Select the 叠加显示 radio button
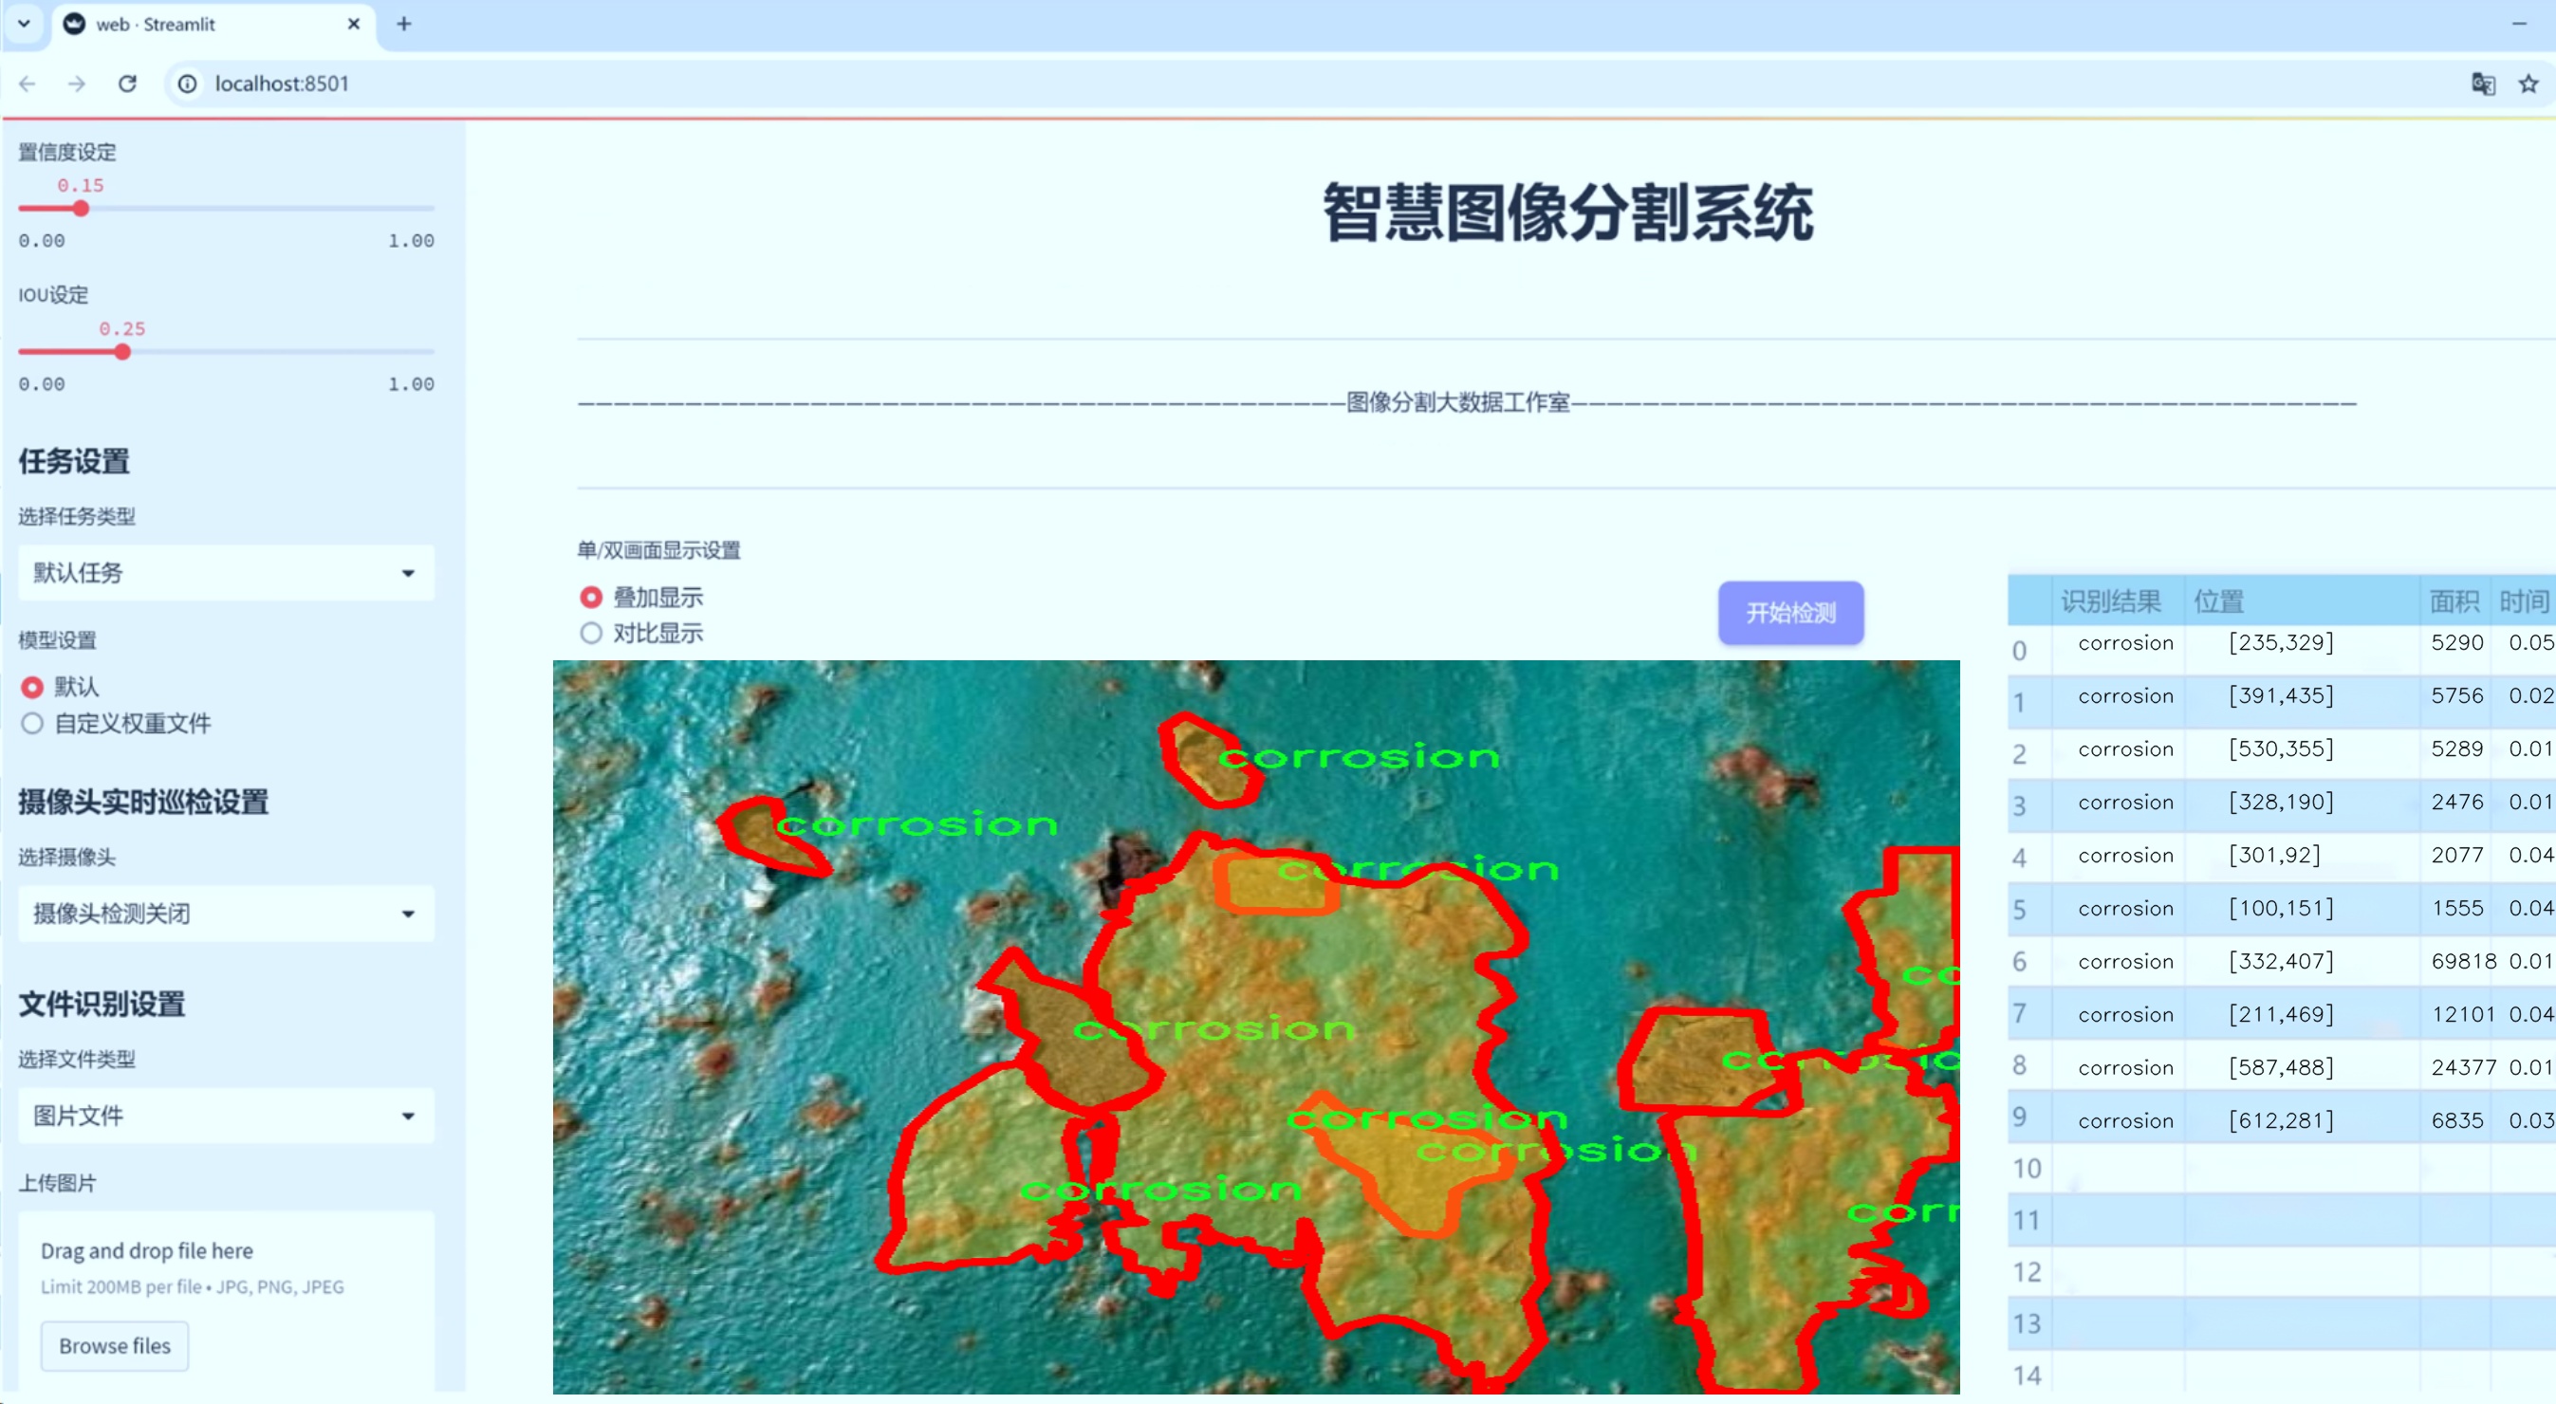The height and width of the screenshot is (1404, 2556). tap(591, 598)
